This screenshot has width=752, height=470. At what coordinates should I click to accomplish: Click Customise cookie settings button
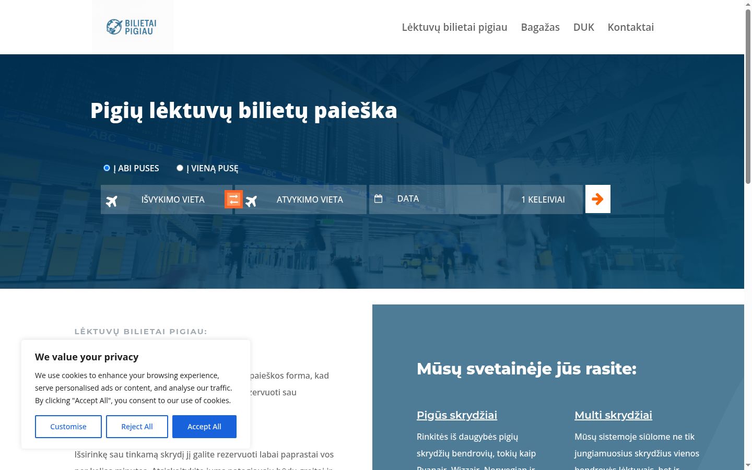68,427
